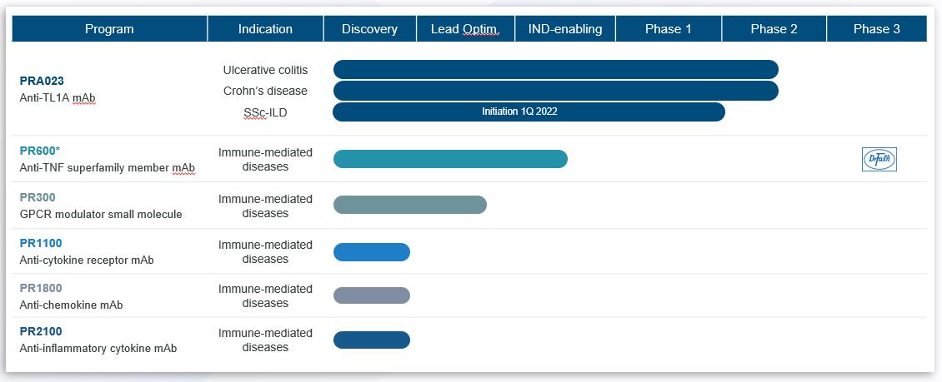Viewport: 942px width, 382px height.
Task: Select the Ulcerative colitis progress bar
Action: (555, 69)
